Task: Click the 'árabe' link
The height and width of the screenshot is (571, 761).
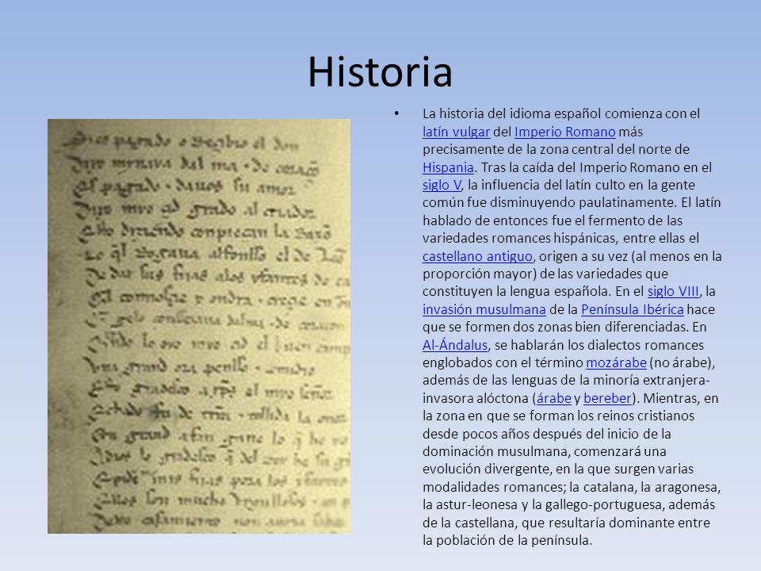Action: point(554,398)
